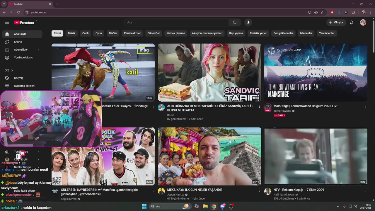Select the Yemek pişirme filter chip
Image resolution: width=375 pixels, height=211 pixels.
[x=176, y=33]
